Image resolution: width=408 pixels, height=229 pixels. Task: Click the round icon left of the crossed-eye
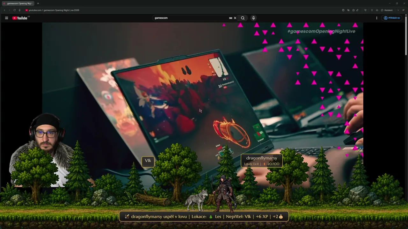pos(343,10)
